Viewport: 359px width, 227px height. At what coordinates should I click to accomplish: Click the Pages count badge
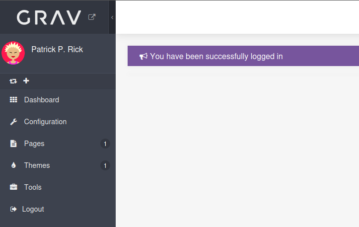105,144
